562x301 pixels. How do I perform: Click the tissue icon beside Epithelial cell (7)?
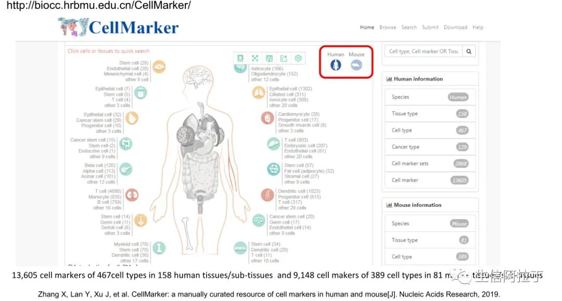[140, 93]
